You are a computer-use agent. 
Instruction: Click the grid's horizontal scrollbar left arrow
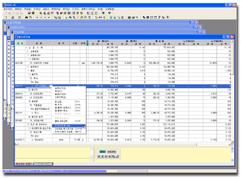[x=16, y=145]
